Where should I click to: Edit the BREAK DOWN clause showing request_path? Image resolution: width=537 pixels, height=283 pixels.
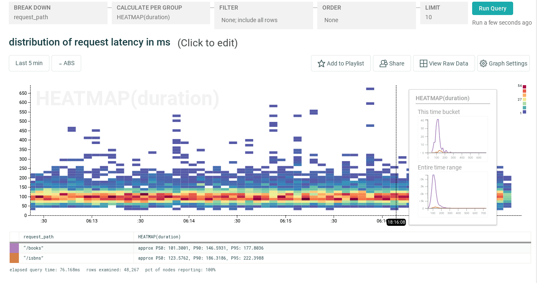point(58,13)
